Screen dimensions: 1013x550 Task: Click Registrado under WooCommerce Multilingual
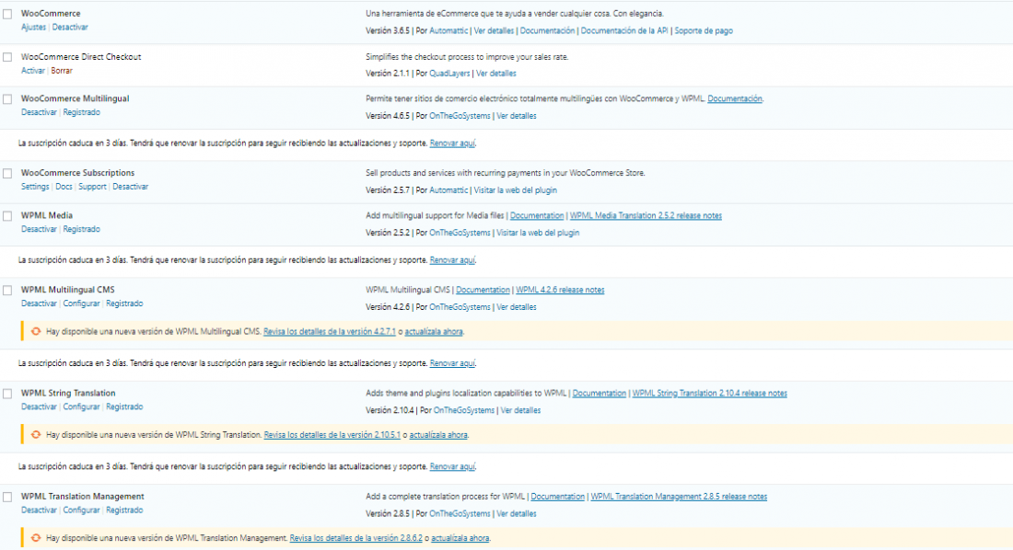81,112
